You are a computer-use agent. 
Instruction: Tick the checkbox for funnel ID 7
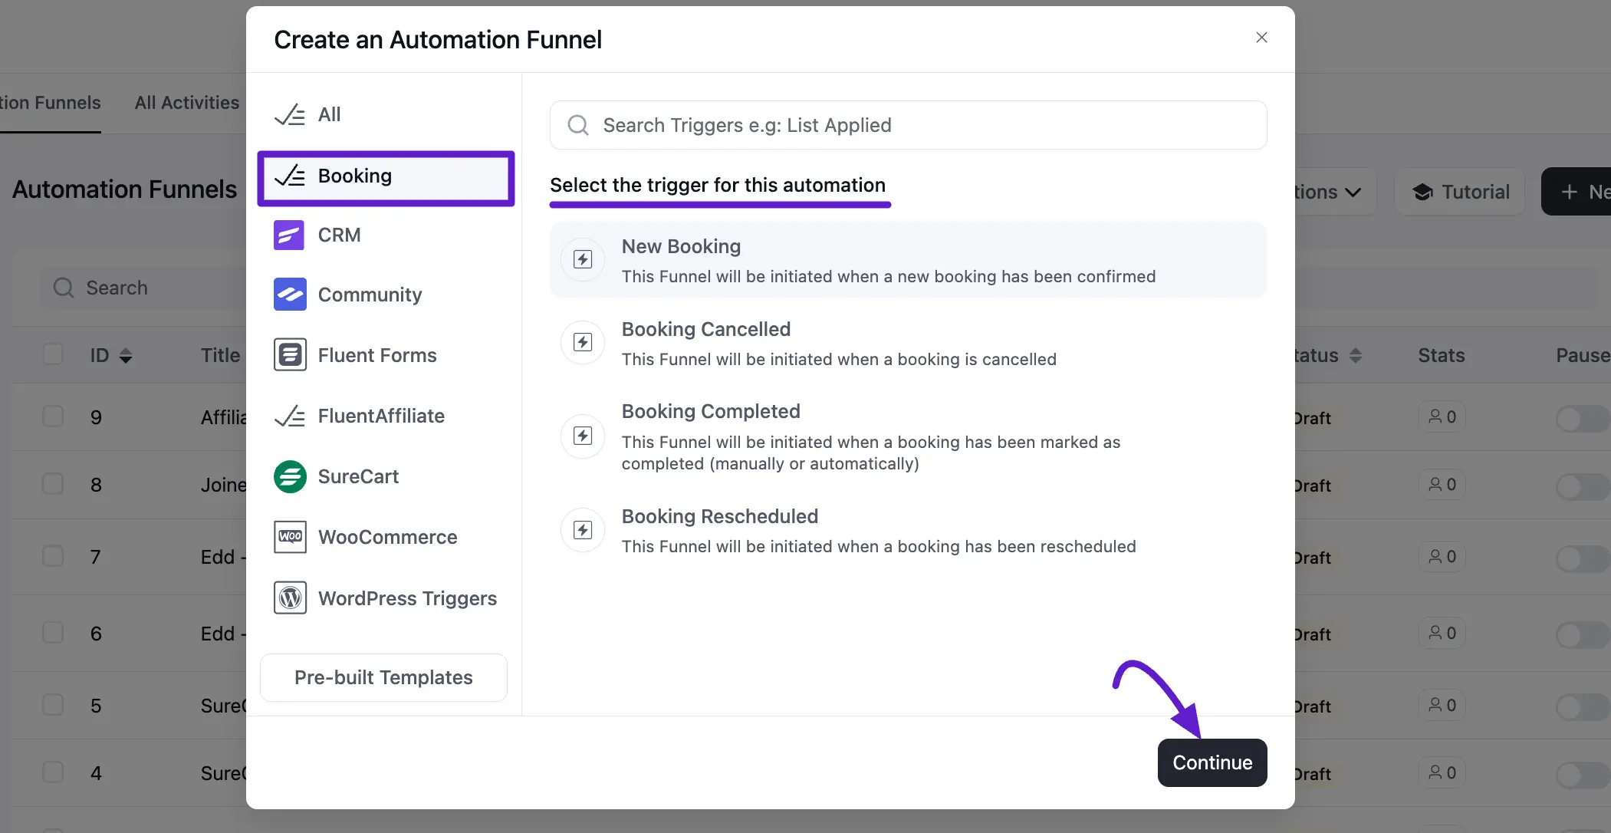pyautogui.click(x=53, y=556)
